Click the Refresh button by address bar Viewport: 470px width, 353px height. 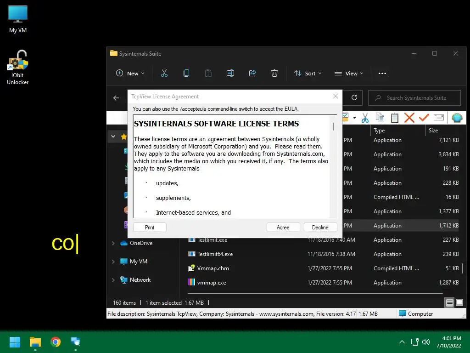point(354,97)
